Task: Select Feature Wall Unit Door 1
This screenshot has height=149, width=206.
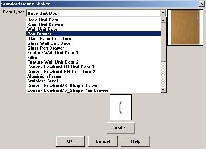Action: click(94, 53)
